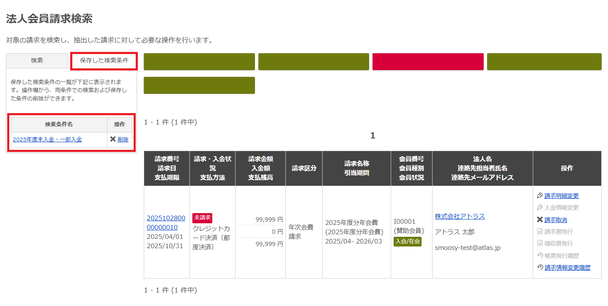The height and width of the screenshot is (306, 608).
Task: Click the document icon for 領収書発行
Action: (540, 244)
